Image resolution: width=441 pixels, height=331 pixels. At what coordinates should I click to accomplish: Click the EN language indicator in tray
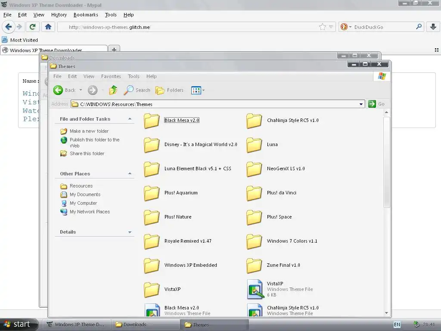[x=397, y=325]
